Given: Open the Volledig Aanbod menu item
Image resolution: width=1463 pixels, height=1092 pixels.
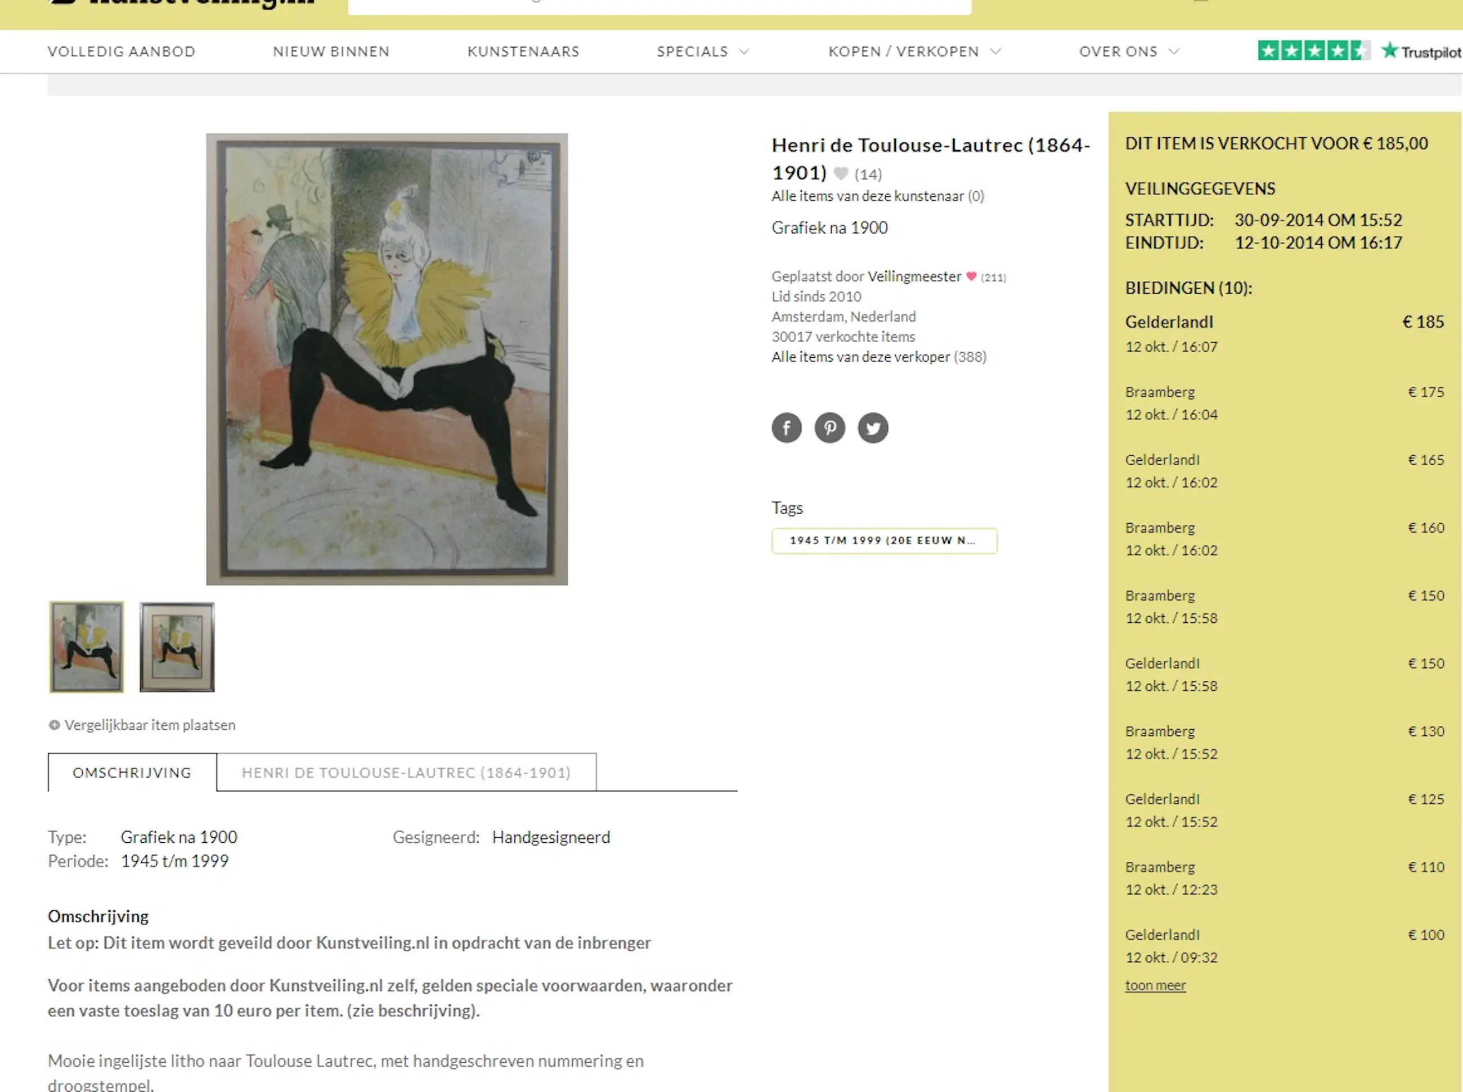Looking at the screenshot, I should (122, 52).
